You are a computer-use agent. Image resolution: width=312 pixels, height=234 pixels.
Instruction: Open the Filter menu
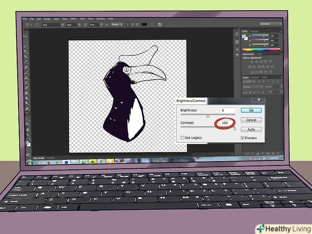[81, 19]
